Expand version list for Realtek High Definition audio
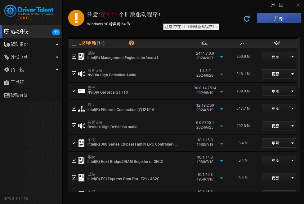The width and height of the screenshot is (304, 204). point(221,126)
